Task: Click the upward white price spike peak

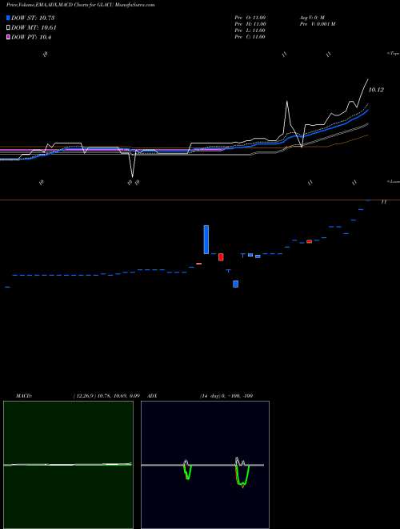Action: [287, 111]
